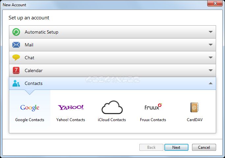Open the Calendar section label

point(34,70)
